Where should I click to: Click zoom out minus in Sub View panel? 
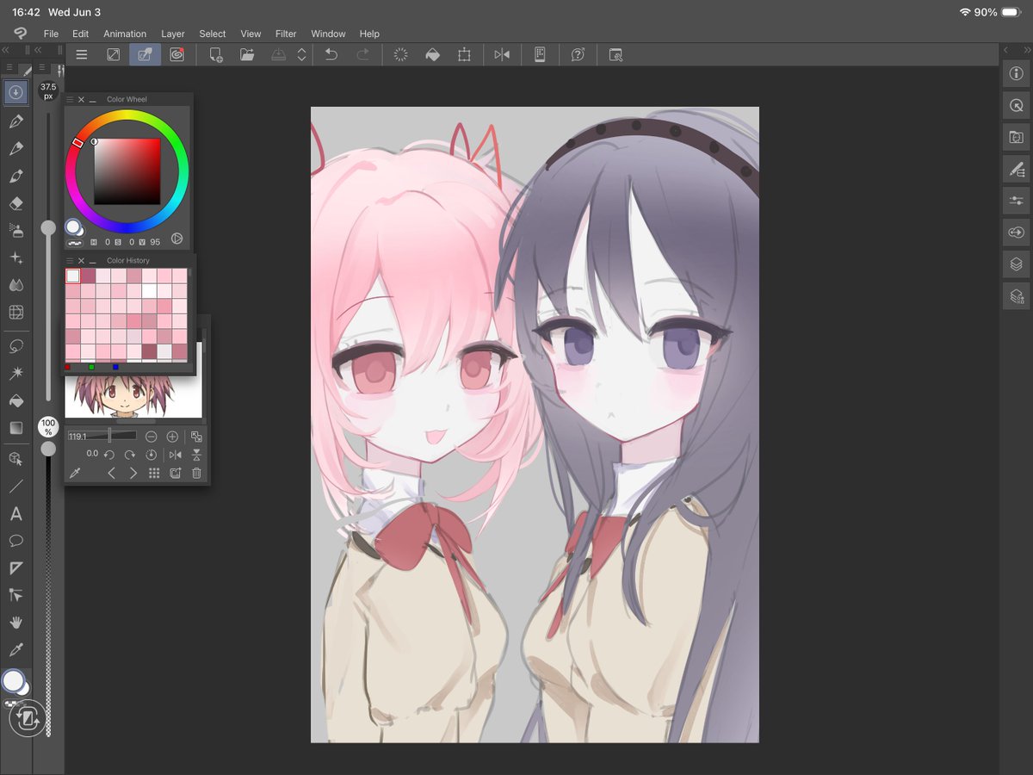pyautogui.click(x=151, y=437)
